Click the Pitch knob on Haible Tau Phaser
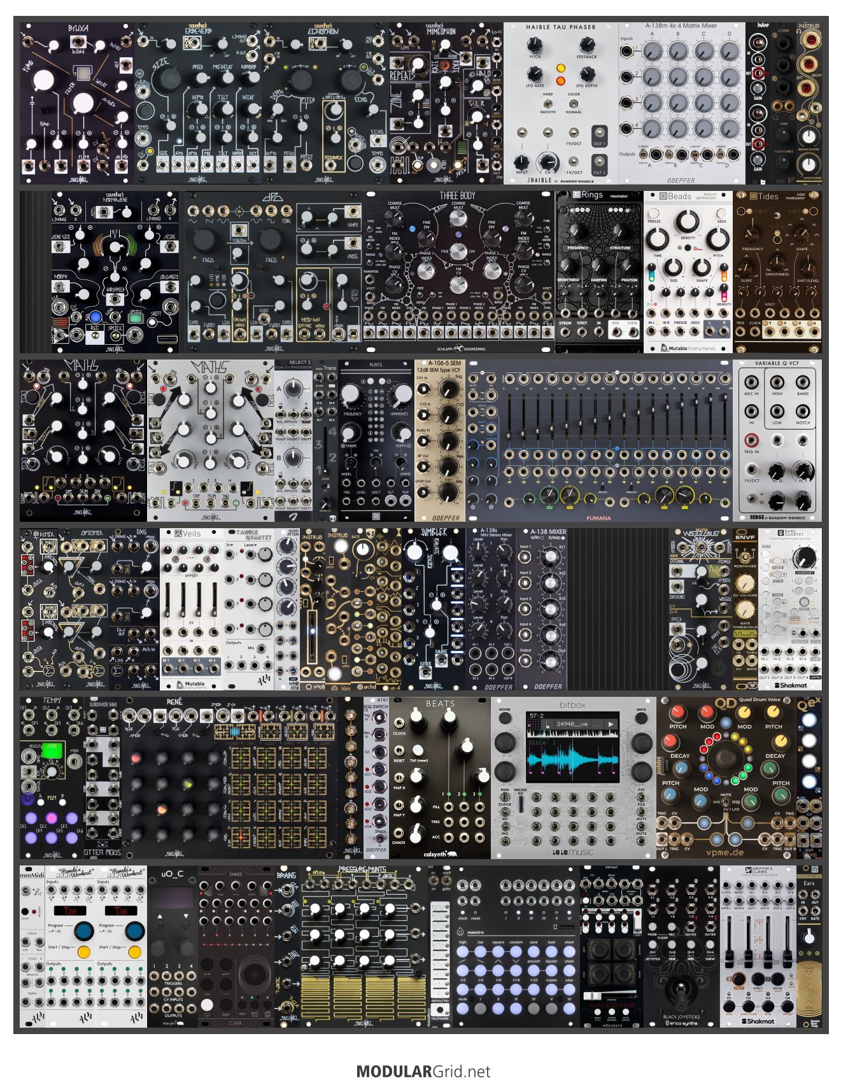848x1085 pixels. pos(535,45)
